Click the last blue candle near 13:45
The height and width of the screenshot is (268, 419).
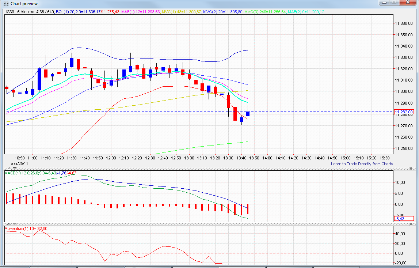pyautogui.click(x=248, y=114)
